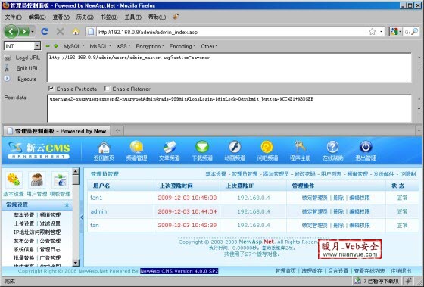
Task: Click the download status icon in status bar
Action: [357, 281]
